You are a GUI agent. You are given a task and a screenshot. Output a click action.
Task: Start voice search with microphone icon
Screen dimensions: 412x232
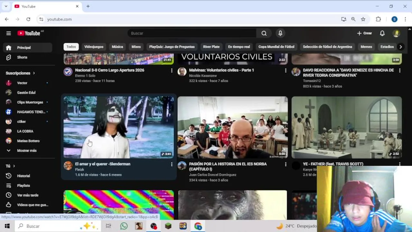(x=280, y=33)
